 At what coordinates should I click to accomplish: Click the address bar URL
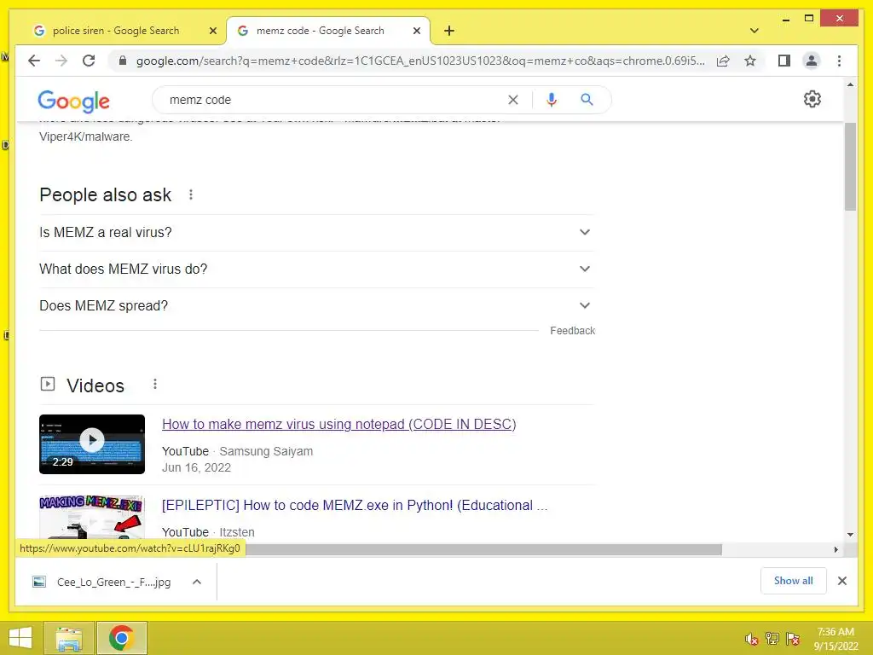[x=420, y=61]
